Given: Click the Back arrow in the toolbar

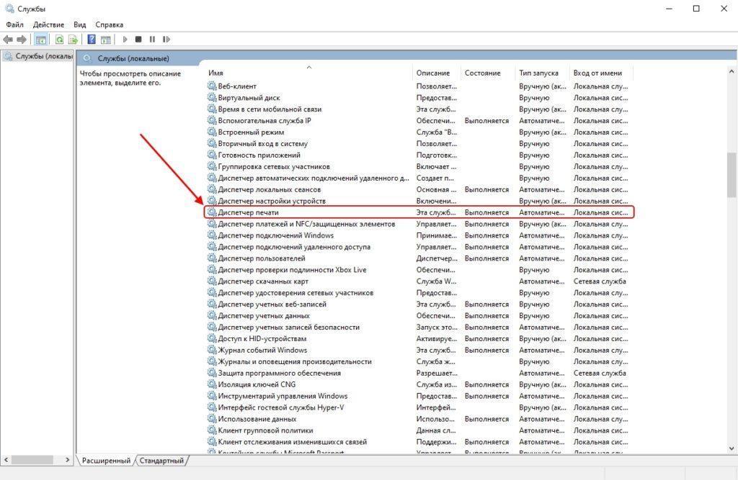Looking at the screenshot, I should click(x=8, y=40).
